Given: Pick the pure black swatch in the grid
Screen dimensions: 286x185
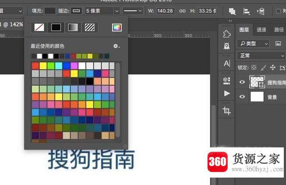Looking at the screenshot, I should (x=90, y=81).
